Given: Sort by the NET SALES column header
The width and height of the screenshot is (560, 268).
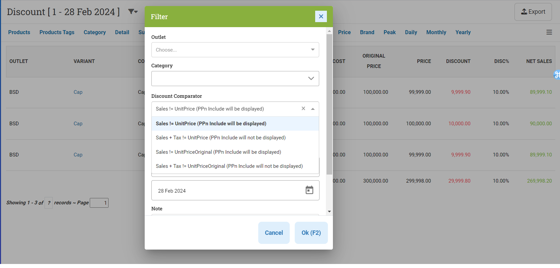Looking at the screenshot, I should pos(539,61).
